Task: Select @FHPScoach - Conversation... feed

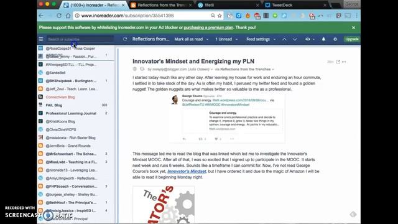Action: pyautogui.click(x=72, y=187)
